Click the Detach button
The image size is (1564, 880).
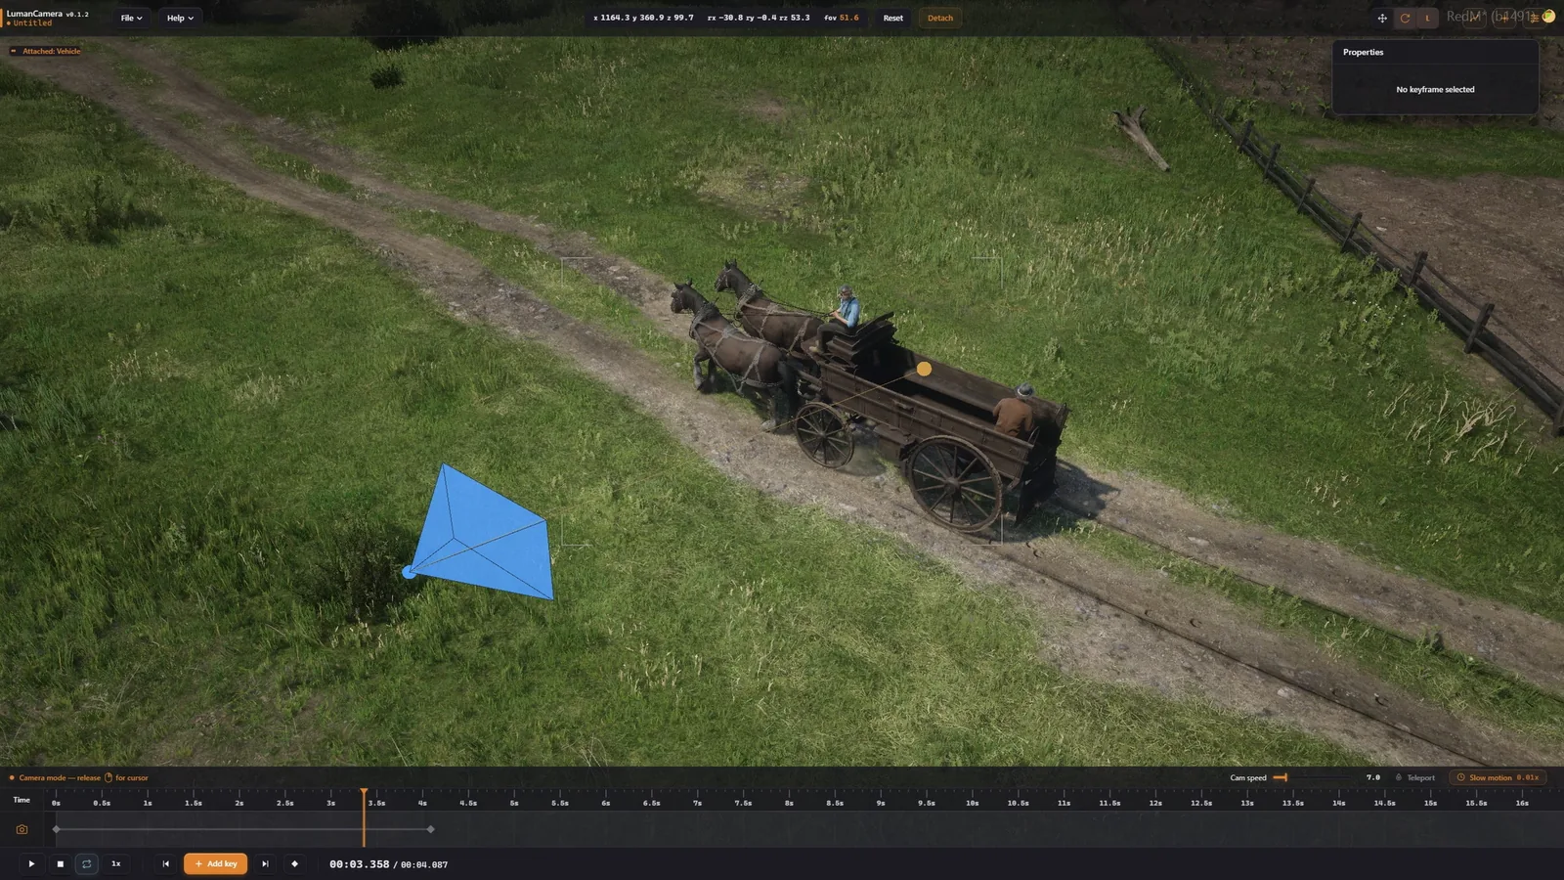click(940, 18)
